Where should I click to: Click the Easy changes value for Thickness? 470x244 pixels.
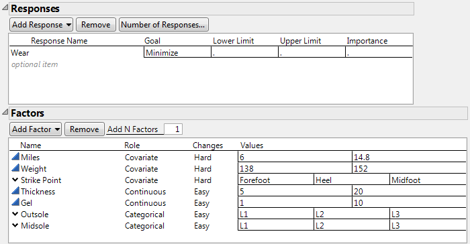[201, 192]
